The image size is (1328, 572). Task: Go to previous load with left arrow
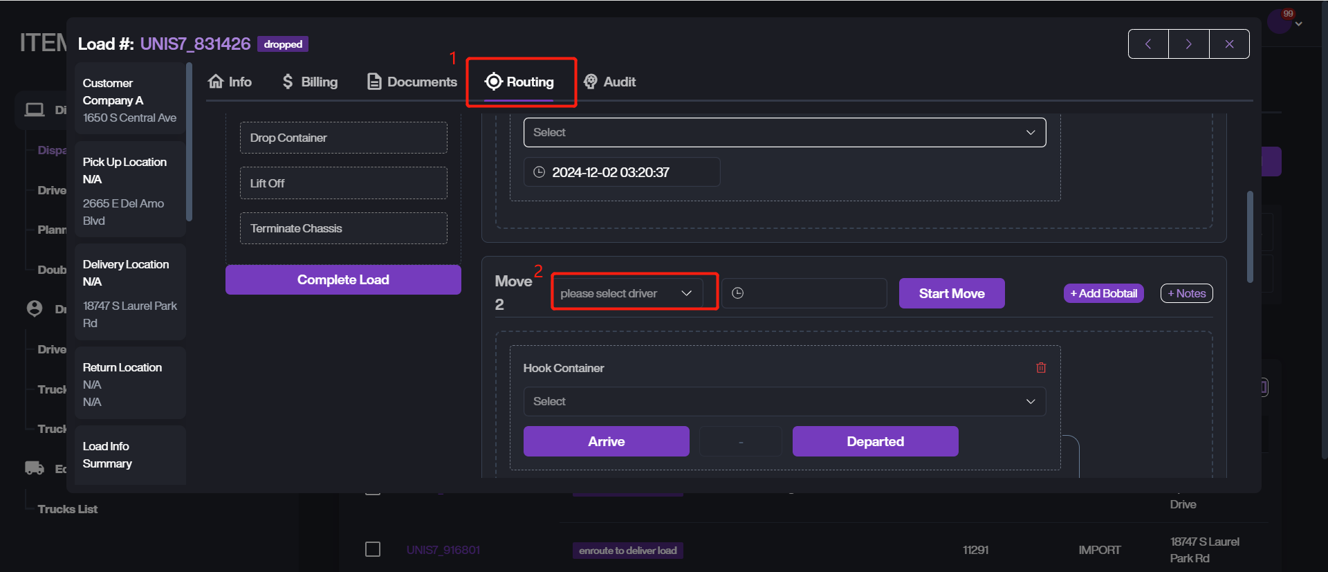pos(1148,44)
